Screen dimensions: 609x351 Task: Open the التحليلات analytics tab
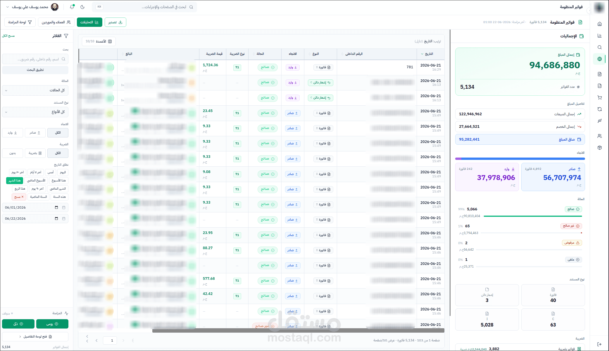tap(89, 22)
